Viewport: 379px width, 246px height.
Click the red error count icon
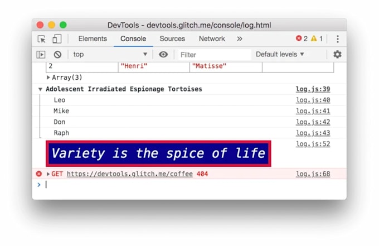[x=299, y=38]
